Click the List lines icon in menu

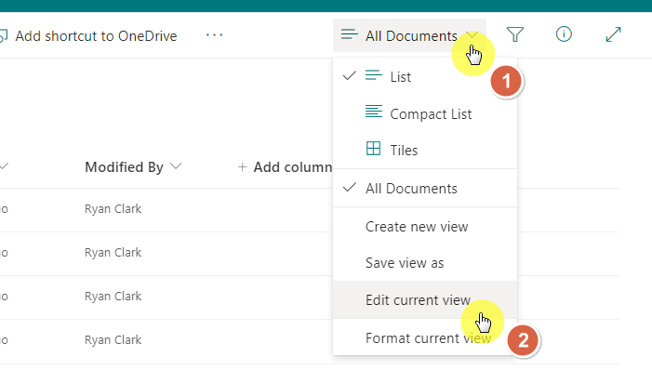coord(373,75)
